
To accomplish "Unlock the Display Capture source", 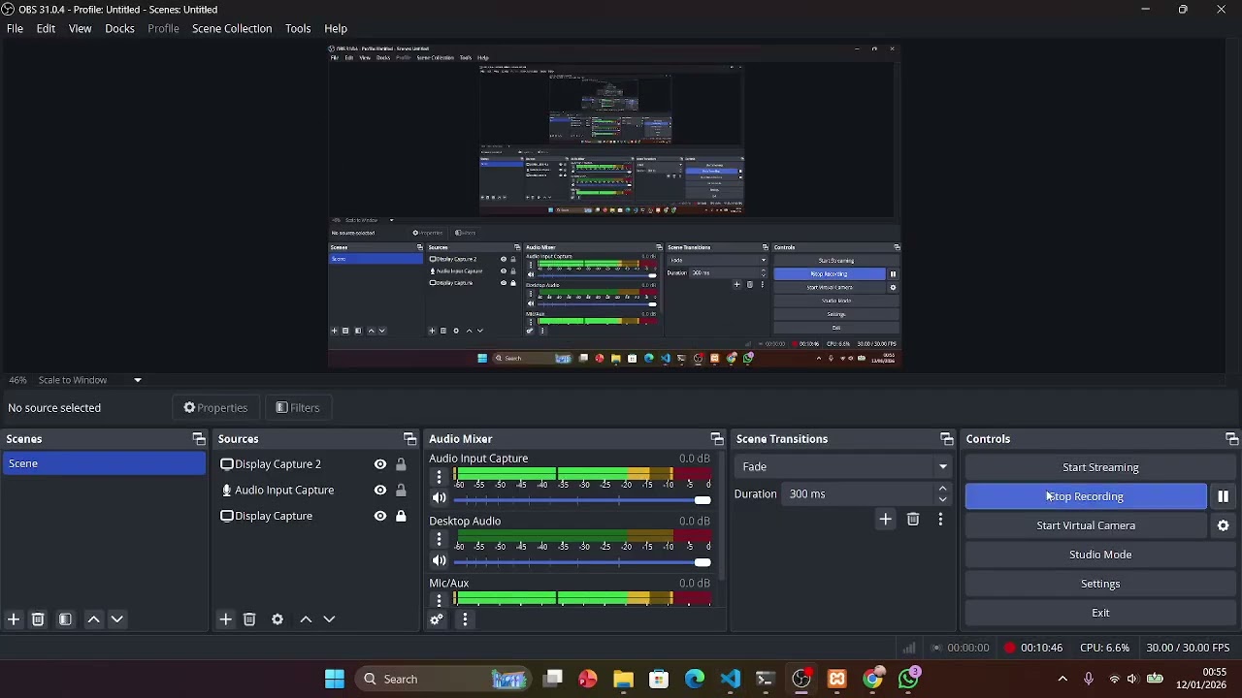I will 401,516.
